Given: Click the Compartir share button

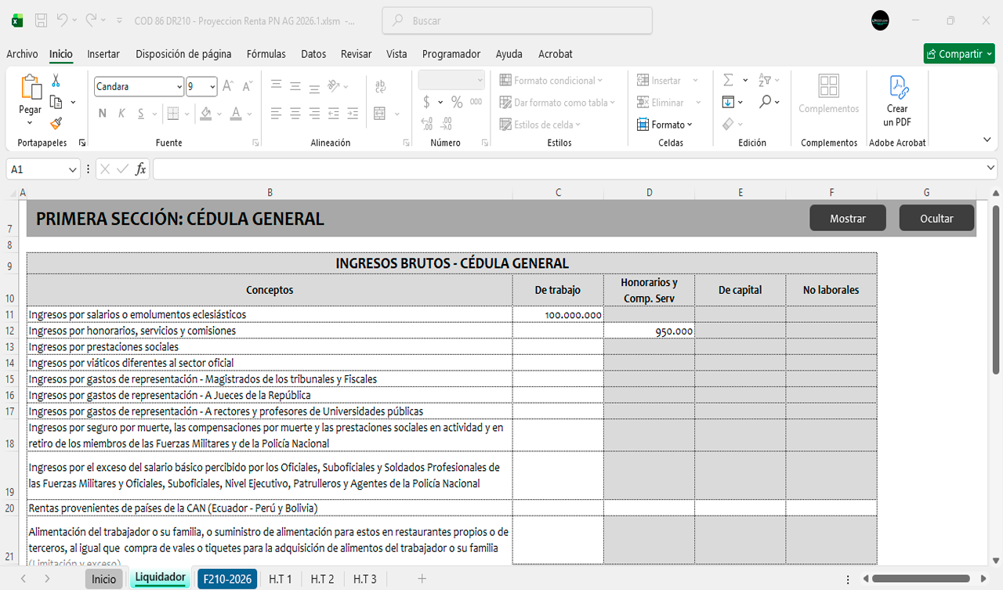Looking at the screenshot, I should click(958, 54).
